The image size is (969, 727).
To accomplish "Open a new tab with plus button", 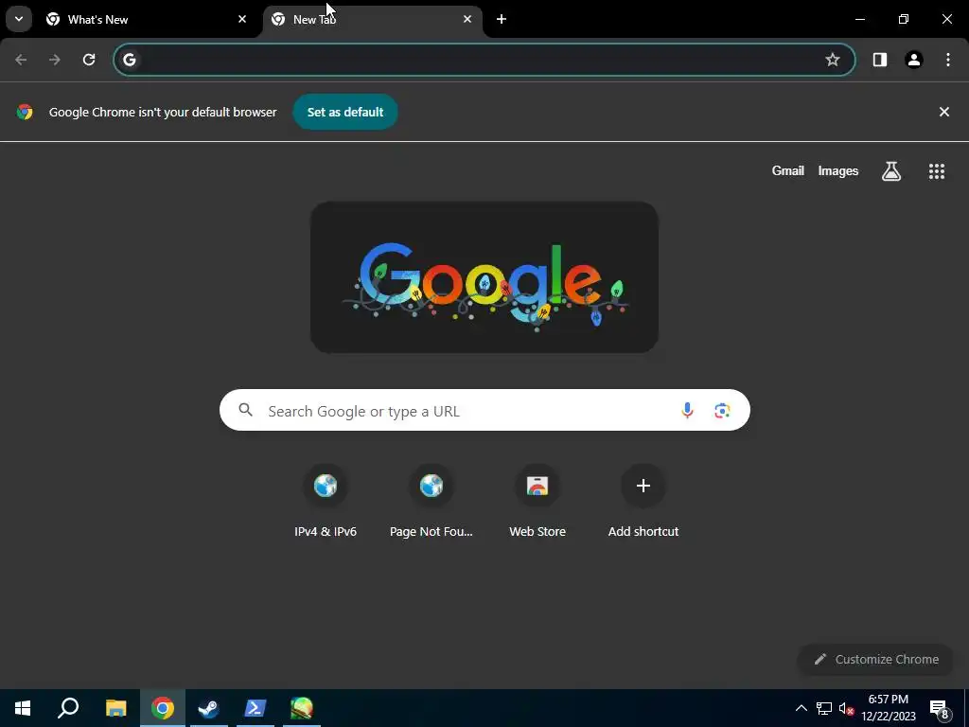I will click(x=502, y=19).
